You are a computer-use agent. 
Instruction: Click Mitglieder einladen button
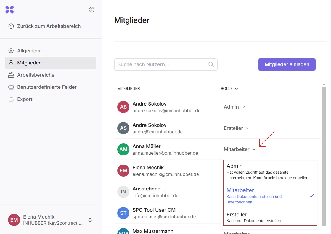click(287, 64)
